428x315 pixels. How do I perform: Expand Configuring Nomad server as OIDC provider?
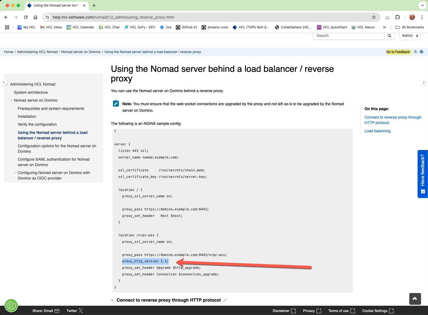[x=15, y=173]
